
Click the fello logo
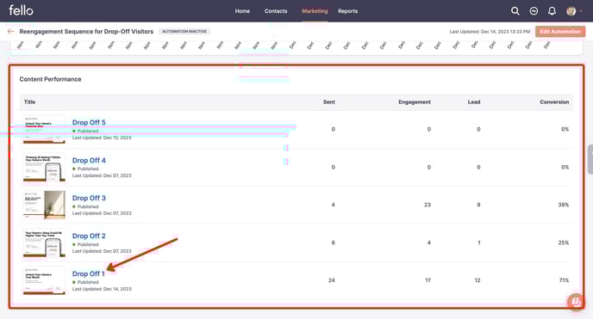pyautogui.click(x=21, y=10)
